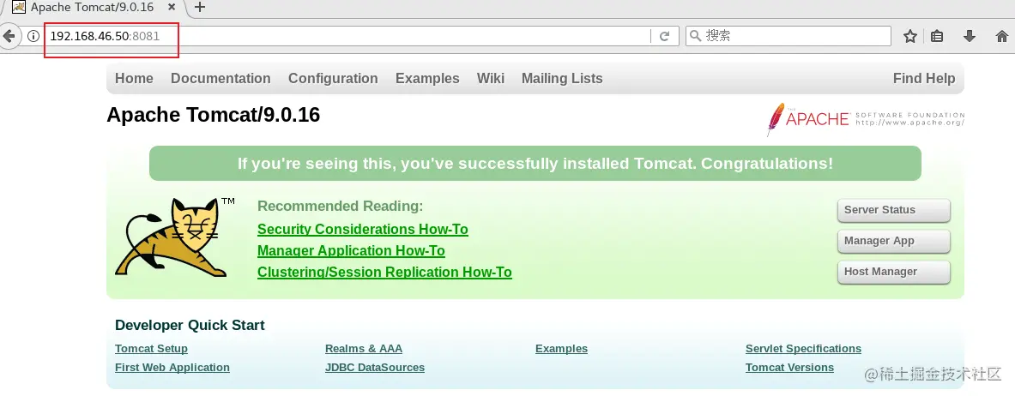Open the JDBC DataSources link
The height and width of the screenshot is (396, 1015).
375,368
